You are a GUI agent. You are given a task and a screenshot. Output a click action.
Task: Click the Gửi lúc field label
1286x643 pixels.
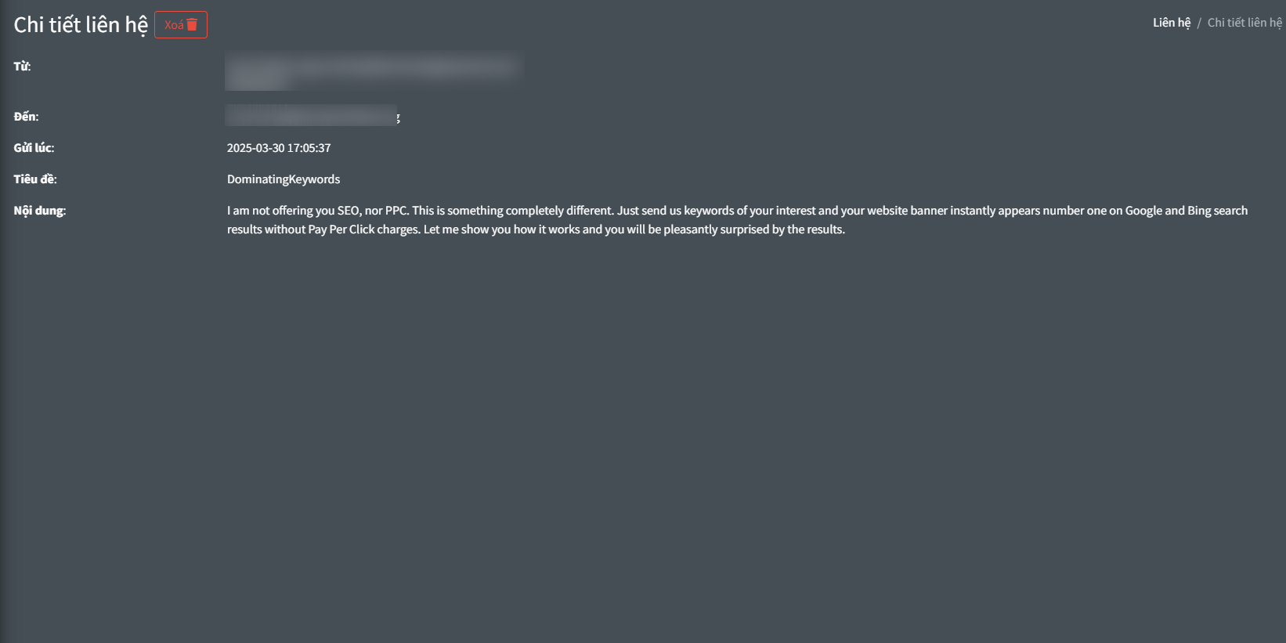pos(34,147)
